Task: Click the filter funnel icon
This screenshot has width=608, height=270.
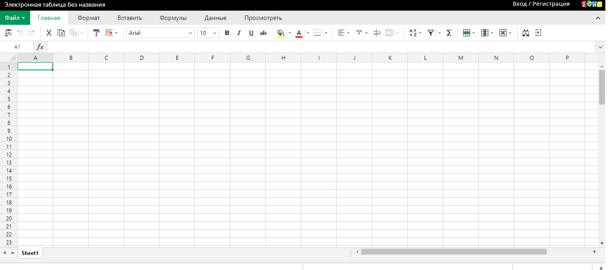Action: [430, 33]
